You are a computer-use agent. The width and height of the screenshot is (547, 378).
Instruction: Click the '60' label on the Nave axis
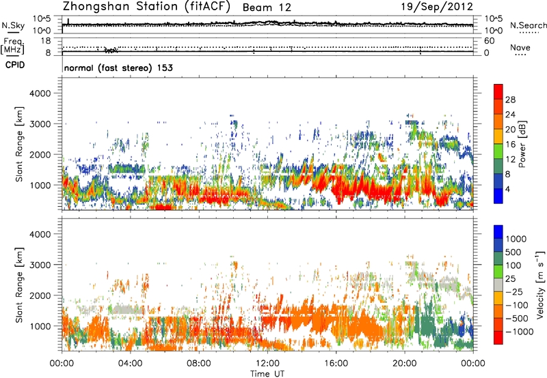[x=489, y=41]
